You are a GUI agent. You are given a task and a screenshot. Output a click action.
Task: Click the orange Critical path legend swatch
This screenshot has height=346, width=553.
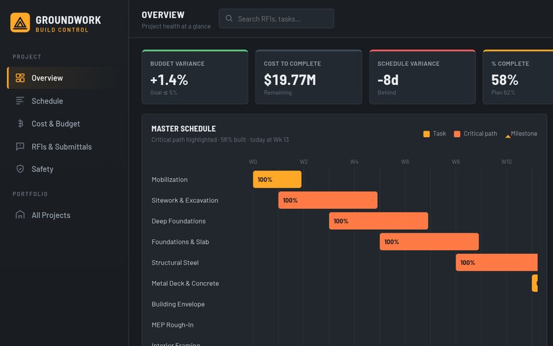[457, 134]
